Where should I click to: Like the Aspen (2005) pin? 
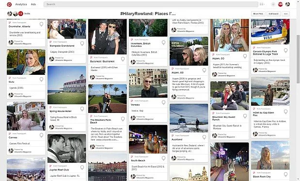pos(205,70)
